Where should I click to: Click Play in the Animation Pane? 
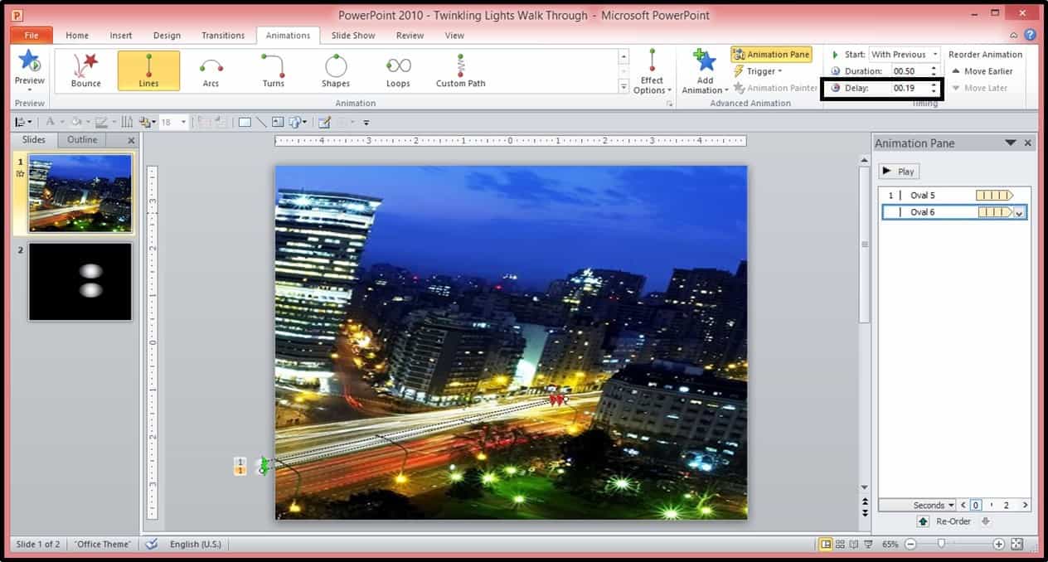click(900, 172)
